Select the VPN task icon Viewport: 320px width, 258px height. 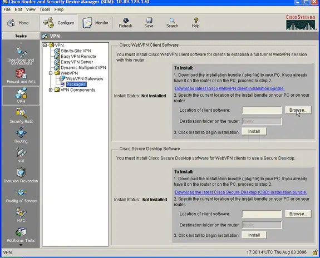(x=21, y=96)
